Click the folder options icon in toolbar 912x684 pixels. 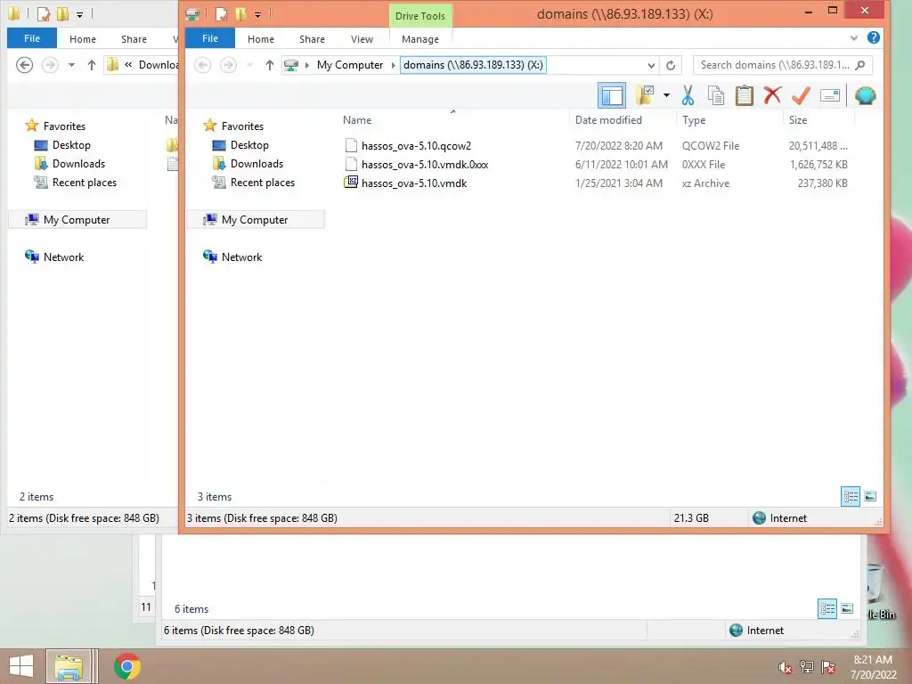645,95
